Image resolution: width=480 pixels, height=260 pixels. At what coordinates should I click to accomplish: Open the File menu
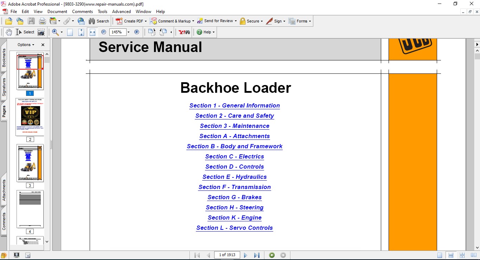(14, 12)
